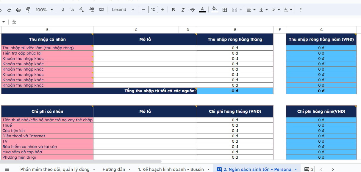This screenshot has width=361, height=172.
Task: Click 'Tiền trợ cấp phúc lợi' cell
Action: [47, 53]
